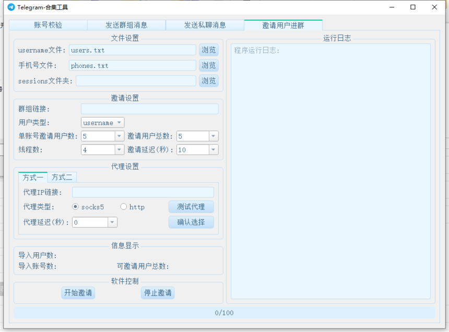Screen dimensions: 449x332
Task: Browse for the sessions folder
Action: (x=209, y=81)
